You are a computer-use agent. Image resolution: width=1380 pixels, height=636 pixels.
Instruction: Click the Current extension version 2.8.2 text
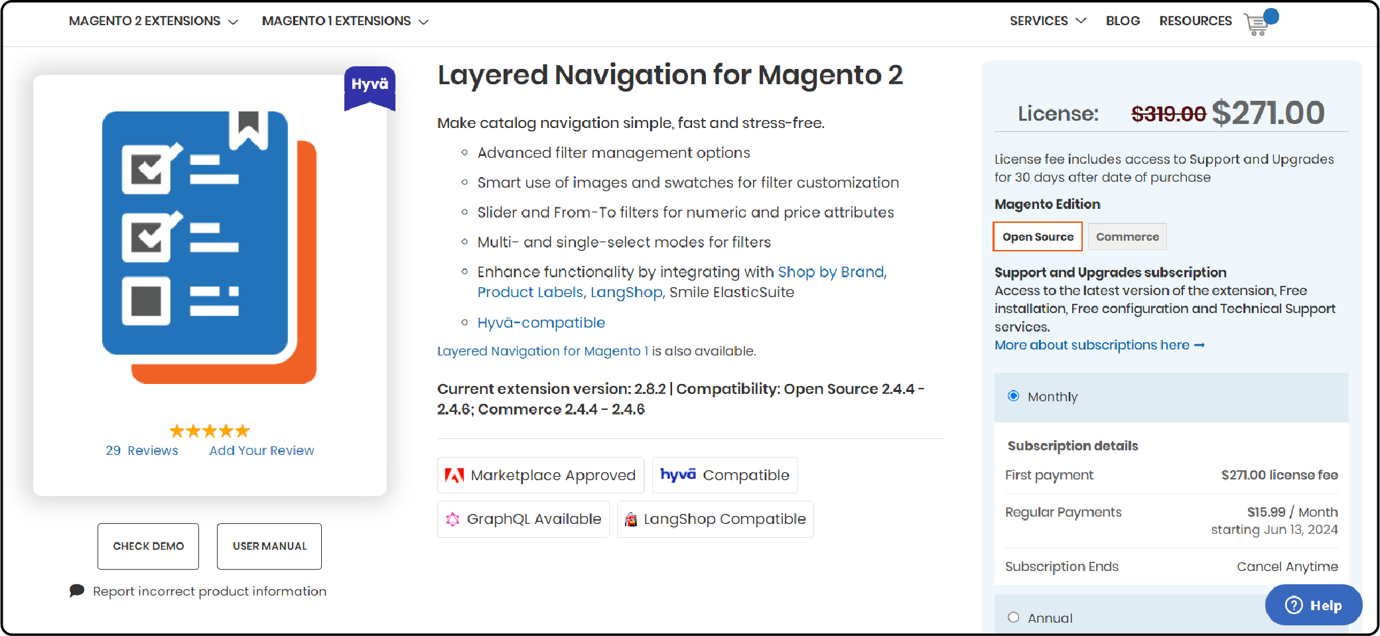[551, 389]
